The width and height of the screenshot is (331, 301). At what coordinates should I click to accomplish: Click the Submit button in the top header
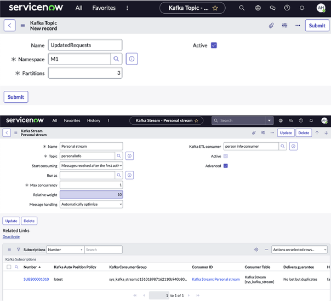coord(317,26)
